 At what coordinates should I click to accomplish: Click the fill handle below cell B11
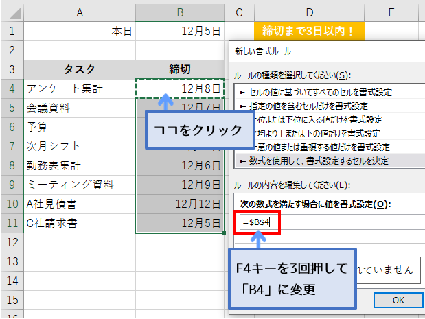click(x=224, y=233)
